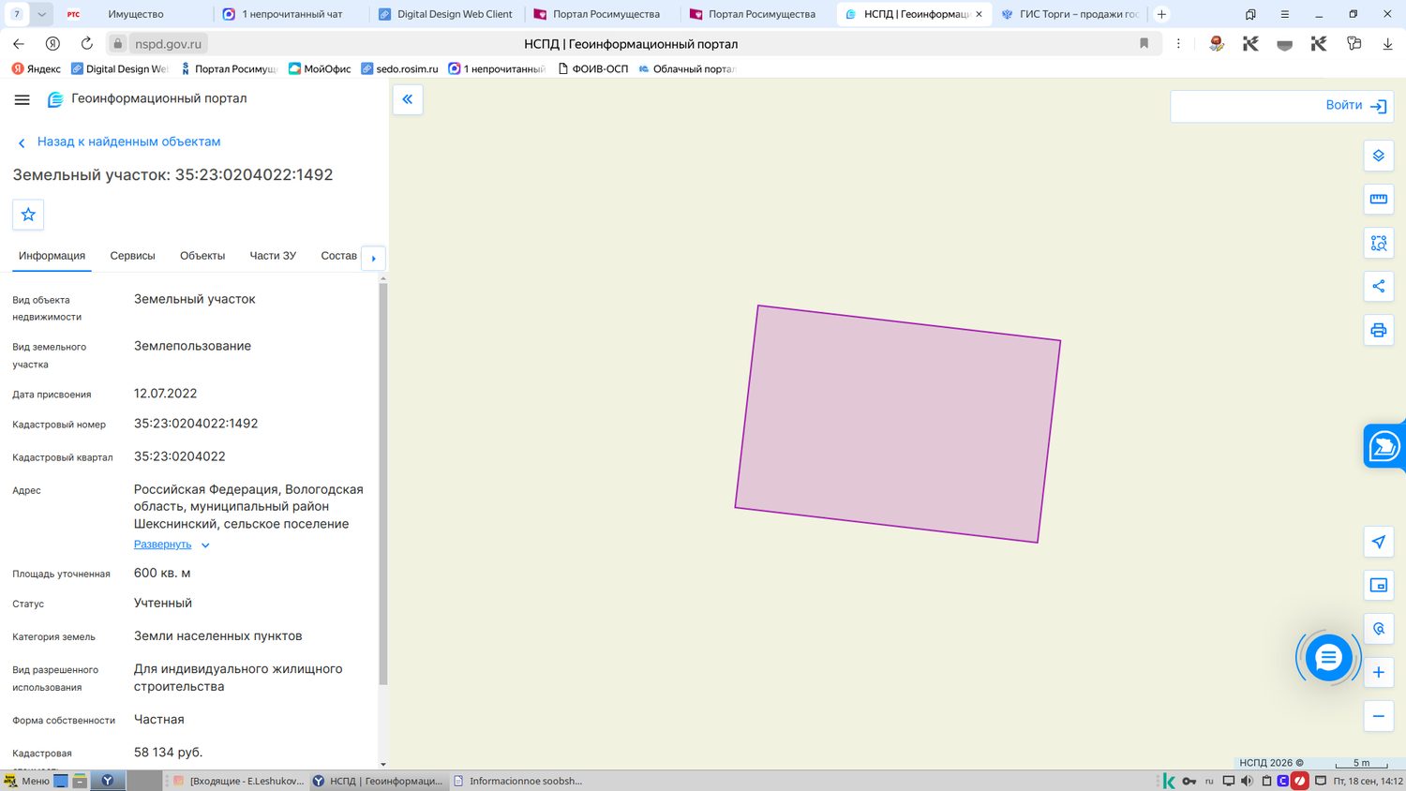Image resolution: width=1406 pixels, height=791 pixels.
Task: Select the Состав tab
Action: coord(338,256)
